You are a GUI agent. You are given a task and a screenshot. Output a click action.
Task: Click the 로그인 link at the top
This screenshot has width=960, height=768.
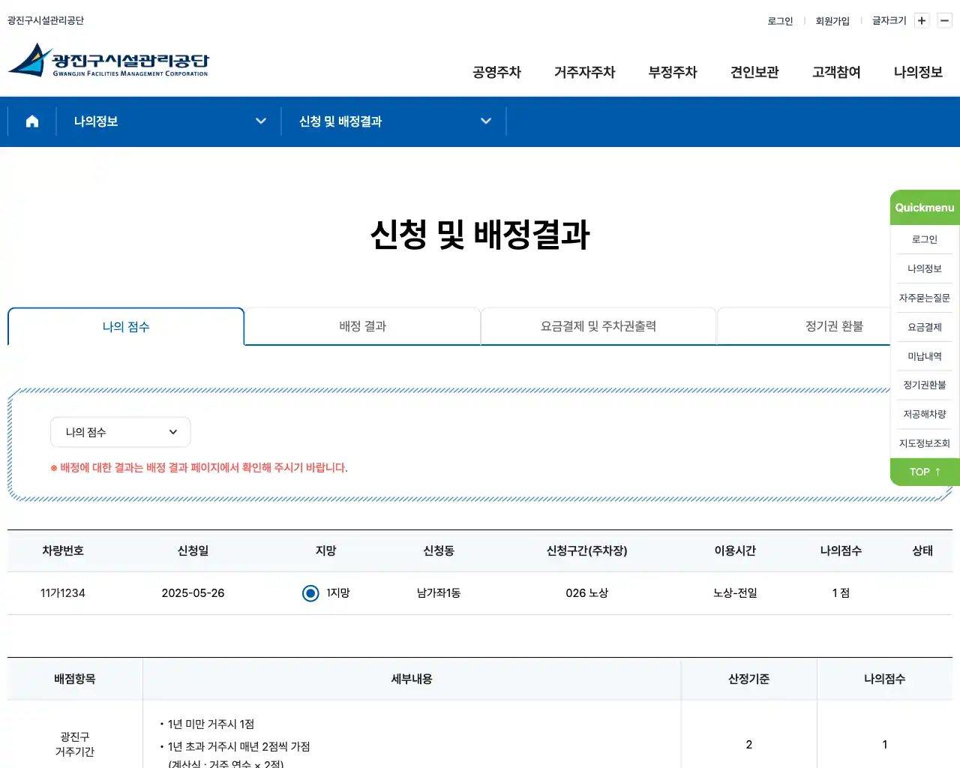pyautogui.click(x=780, y=20)
